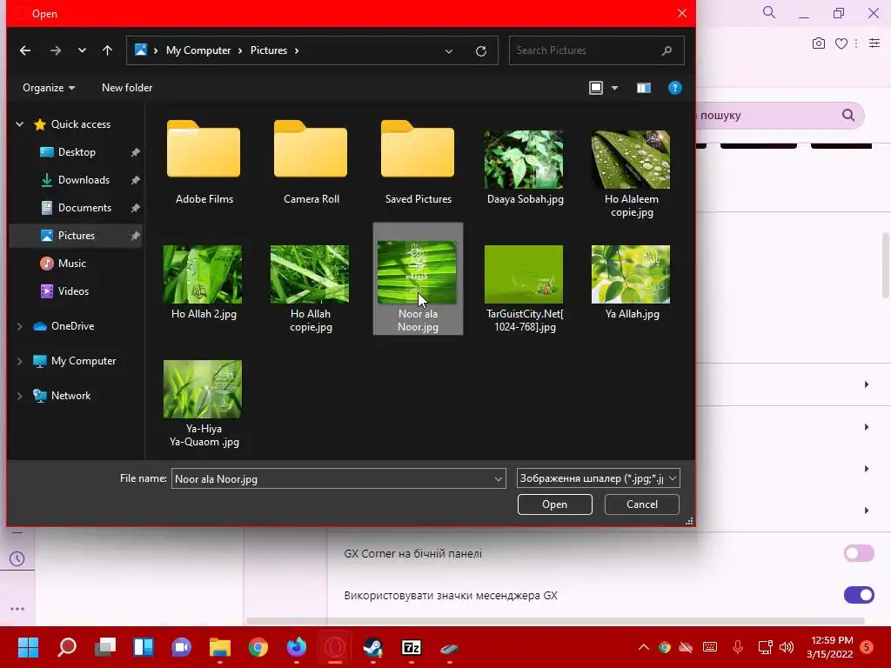Click the Open button
Image resolution: width=891 pixels, height=668 pixels.
(554, 504)
